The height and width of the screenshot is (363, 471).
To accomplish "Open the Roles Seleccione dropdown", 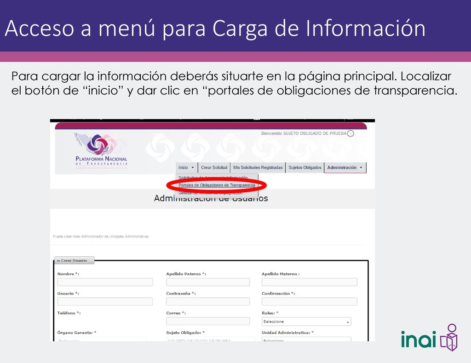I will click(306, 322).
